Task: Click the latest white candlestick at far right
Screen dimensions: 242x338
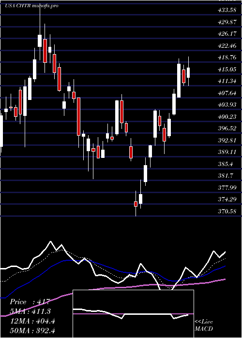Action: pos(188,72)
